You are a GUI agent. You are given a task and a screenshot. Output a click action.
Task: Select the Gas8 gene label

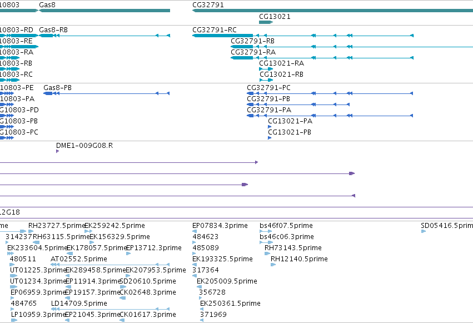[x=47, y=5]
